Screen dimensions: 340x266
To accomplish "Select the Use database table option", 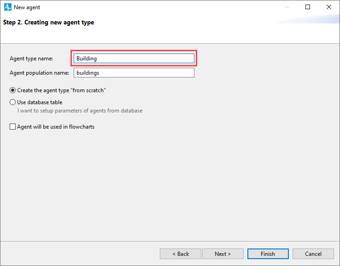I will tap(12, 102).
